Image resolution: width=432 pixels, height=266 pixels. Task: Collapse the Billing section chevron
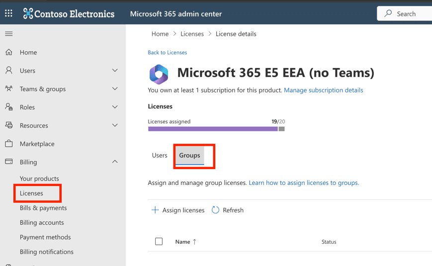point(115,162)
